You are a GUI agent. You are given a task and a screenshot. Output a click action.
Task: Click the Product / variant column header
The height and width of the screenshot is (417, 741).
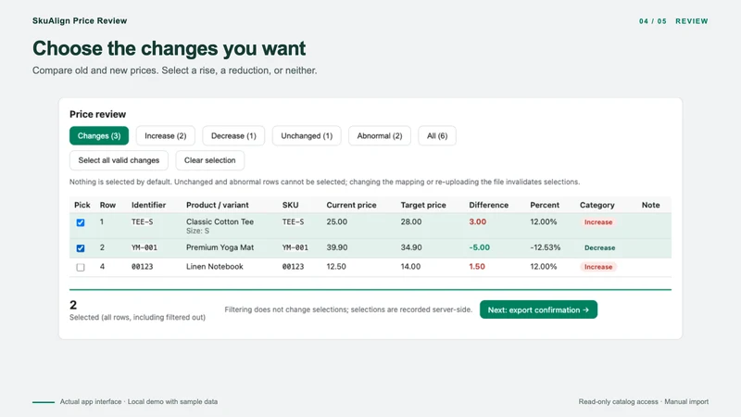(x=218, y=205)
